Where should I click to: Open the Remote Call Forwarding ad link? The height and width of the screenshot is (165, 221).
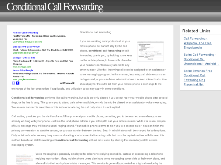[25, 33]
